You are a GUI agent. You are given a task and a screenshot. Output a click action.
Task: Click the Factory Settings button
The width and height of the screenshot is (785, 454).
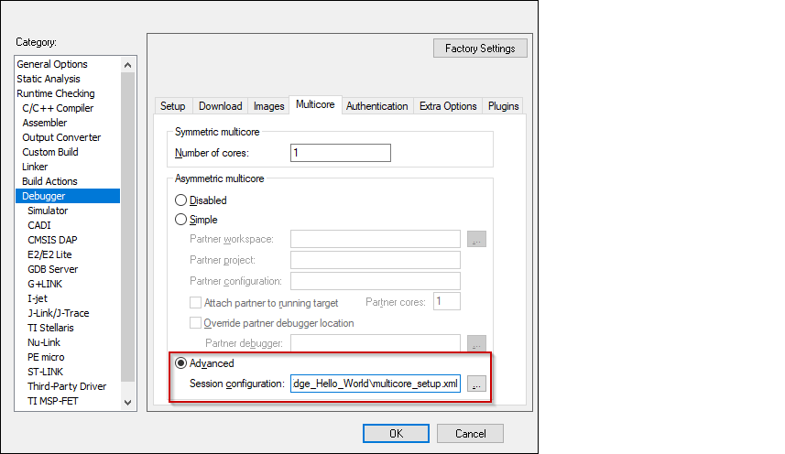point(480,49)
